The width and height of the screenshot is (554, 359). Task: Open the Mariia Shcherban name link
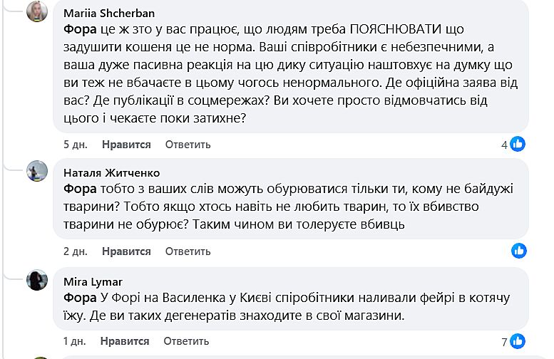(109, 13)
